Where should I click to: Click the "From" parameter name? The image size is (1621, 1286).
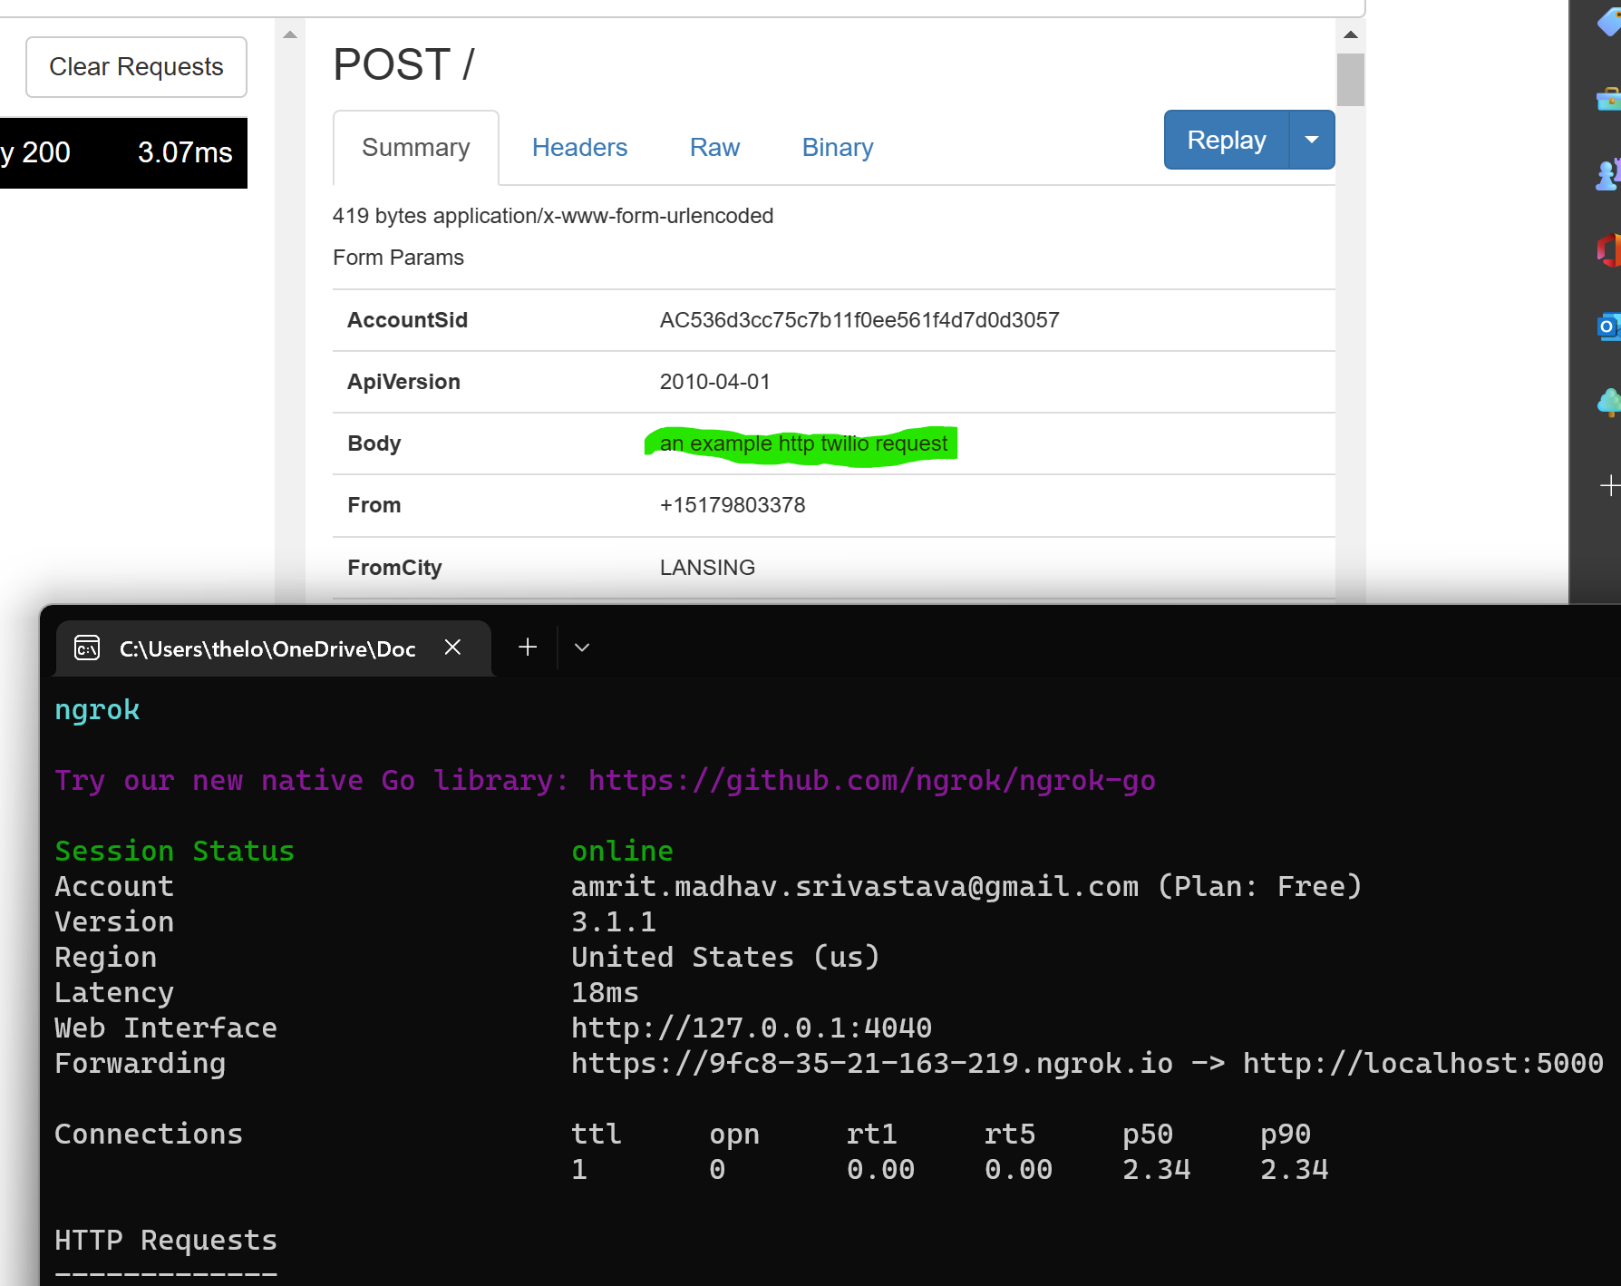(374, 505)
